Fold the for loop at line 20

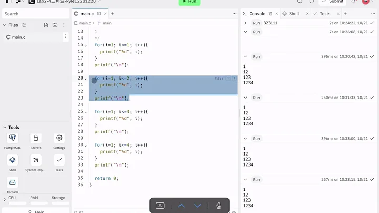point(86,79)
